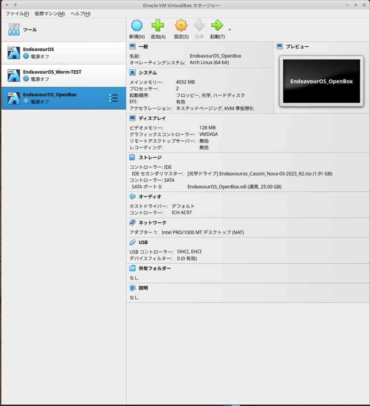Open the list menu icon on EndeavourOS_OpenBox
Image resolution: width=370 pixels, height=406 pixels.
114,98
